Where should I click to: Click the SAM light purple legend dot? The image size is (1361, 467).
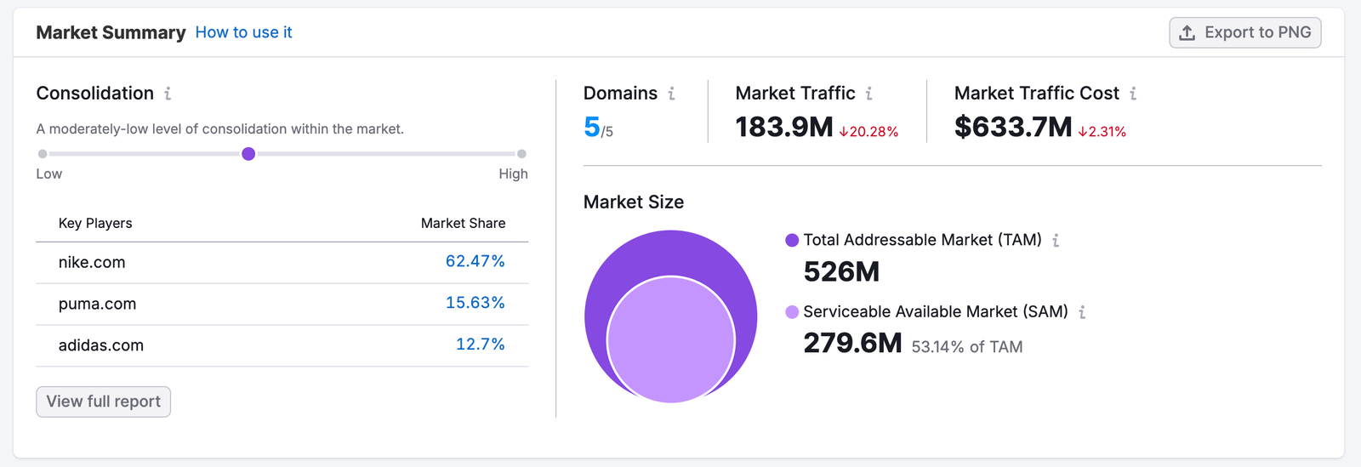pyautogui.click(x=792, y=312)
